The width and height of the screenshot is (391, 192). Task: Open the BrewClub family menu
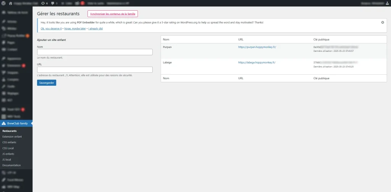[16, 123]
